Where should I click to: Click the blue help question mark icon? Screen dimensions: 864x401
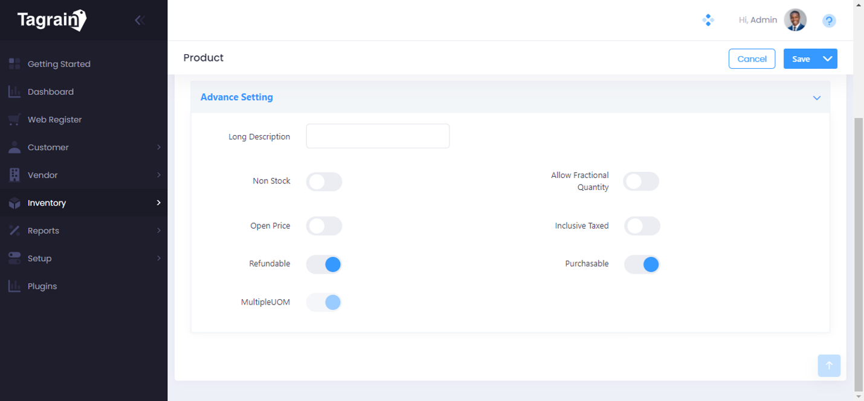[x=829, y=21]
